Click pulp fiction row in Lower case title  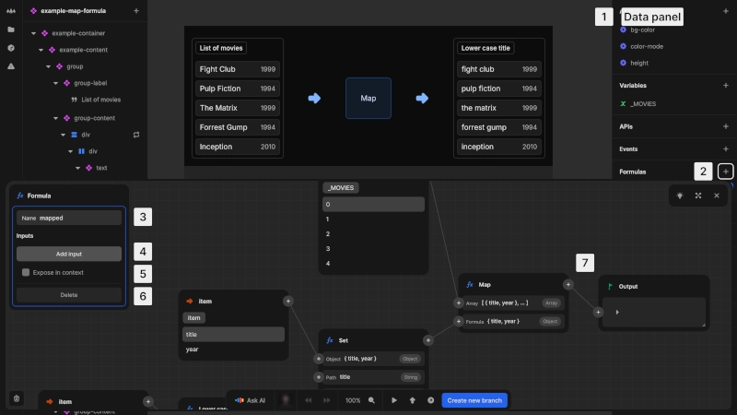tap(498, 89)
